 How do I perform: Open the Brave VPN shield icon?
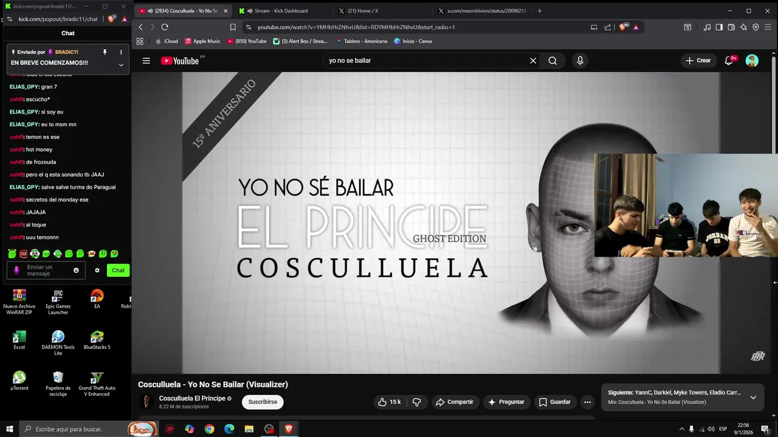[x=756, y=27]
